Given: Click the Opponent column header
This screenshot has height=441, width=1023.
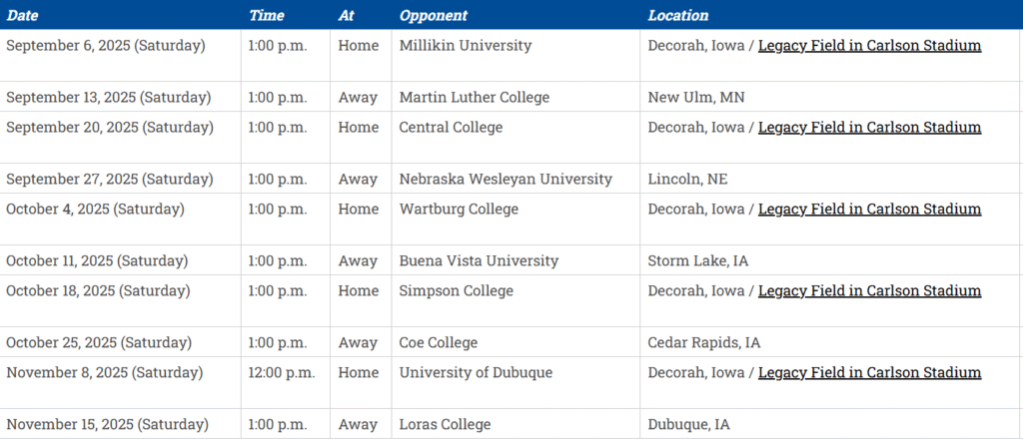Looking at the screenshot, I should [x=434, y=15].
